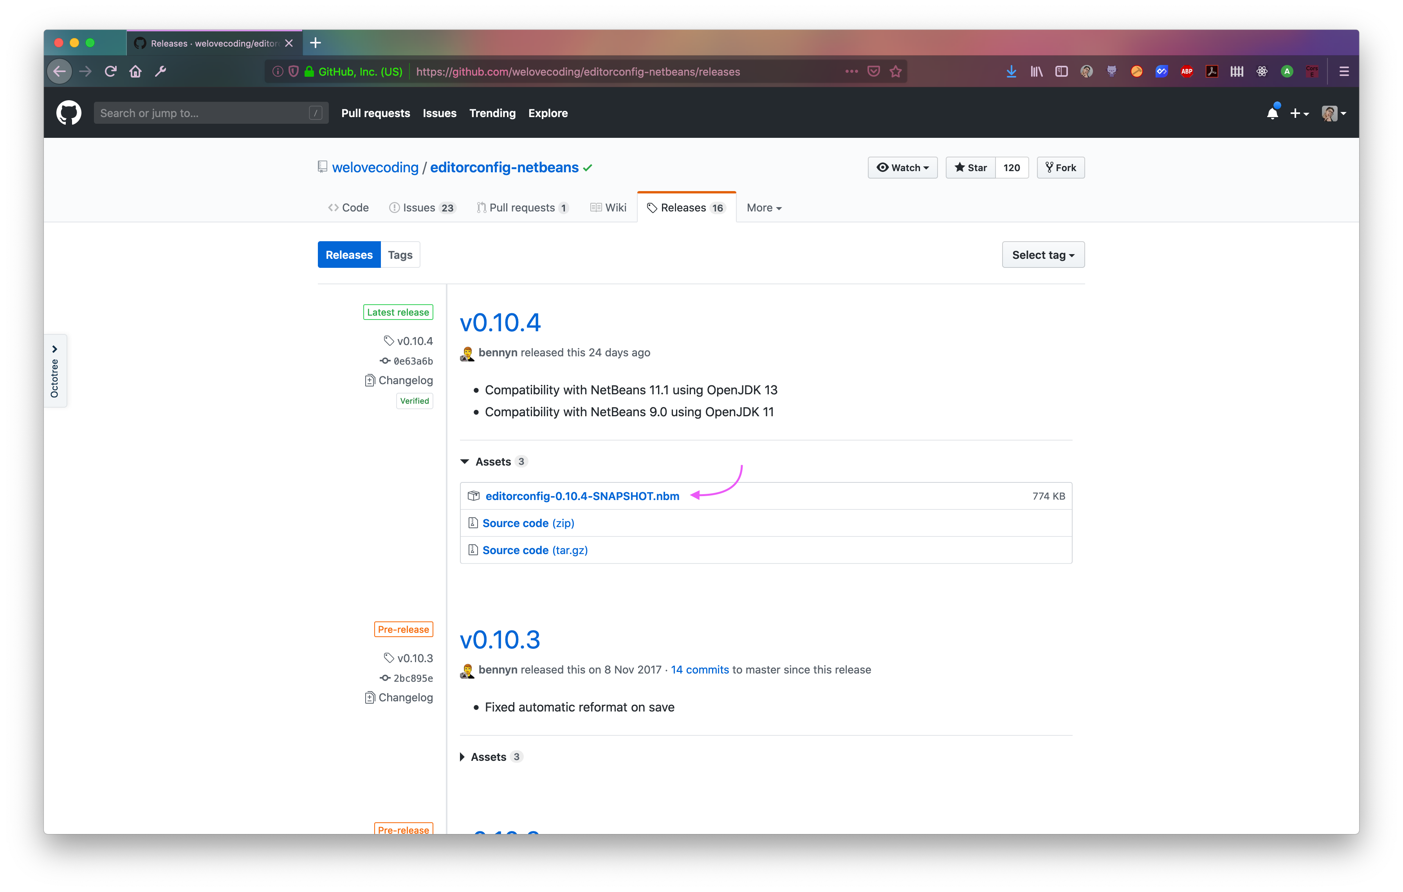The width and height of the screenshot is (1403, 892).
Task: Click the green A extension icon
Action: pos(1287,72)
